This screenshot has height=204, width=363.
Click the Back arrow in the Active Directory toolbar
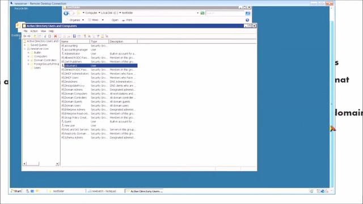pos(24,36)
